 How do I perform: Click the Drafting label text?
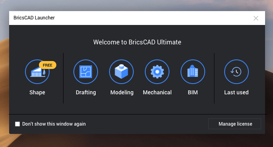coord(86,92)
